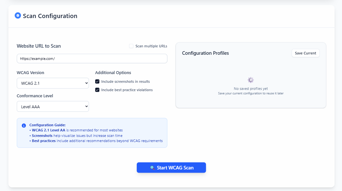Click the 'Website URL to Scan' label

39,46
